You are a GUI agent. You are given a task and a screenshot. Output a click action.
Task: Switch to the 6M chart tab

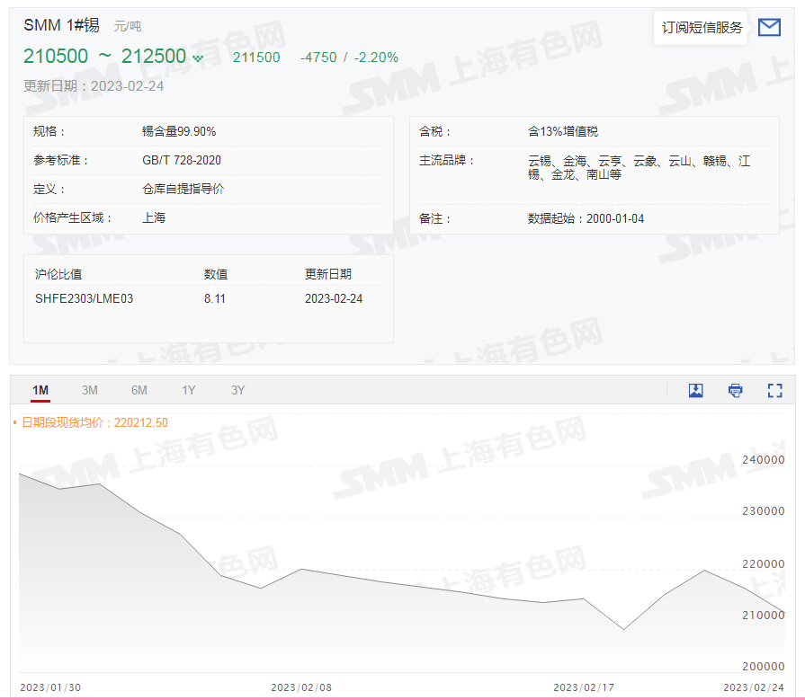pos(139,390)
